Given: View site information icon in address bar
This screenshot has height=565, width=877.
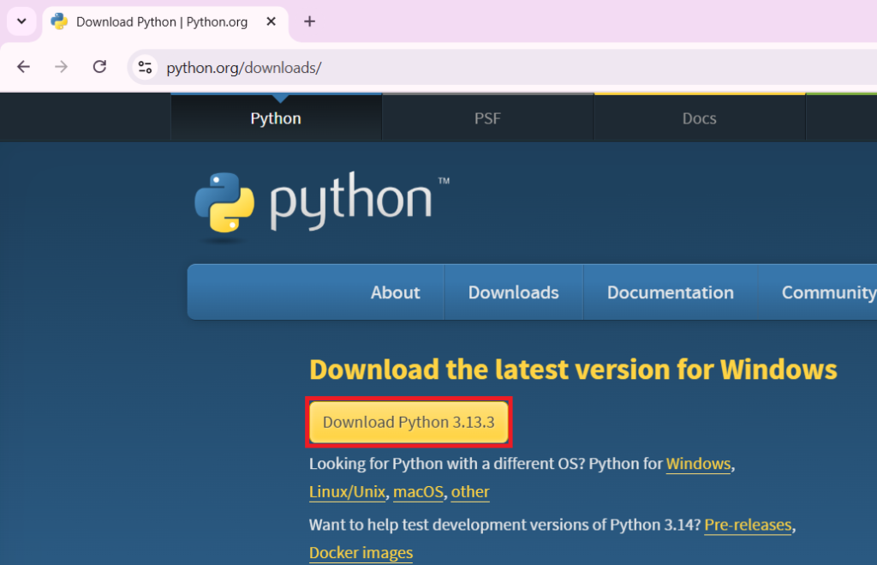Looking at the screenshot, I should tap(146, 67).
